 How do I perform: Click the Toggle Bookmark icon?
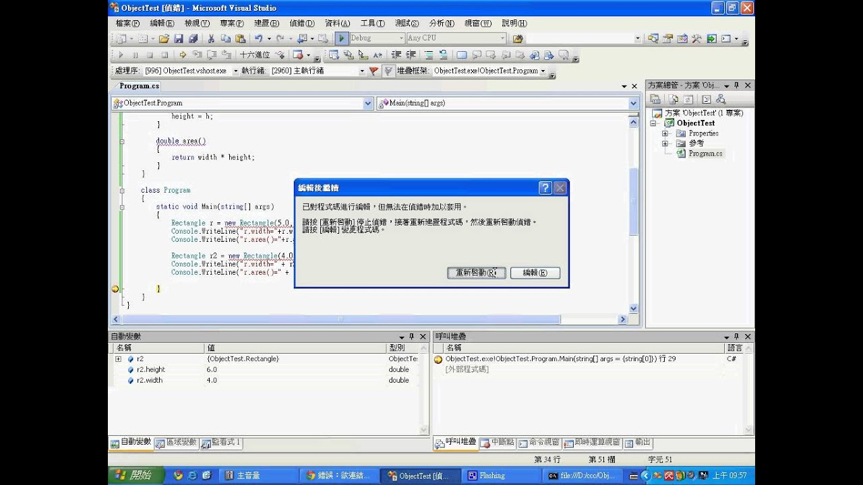(462, 55)
